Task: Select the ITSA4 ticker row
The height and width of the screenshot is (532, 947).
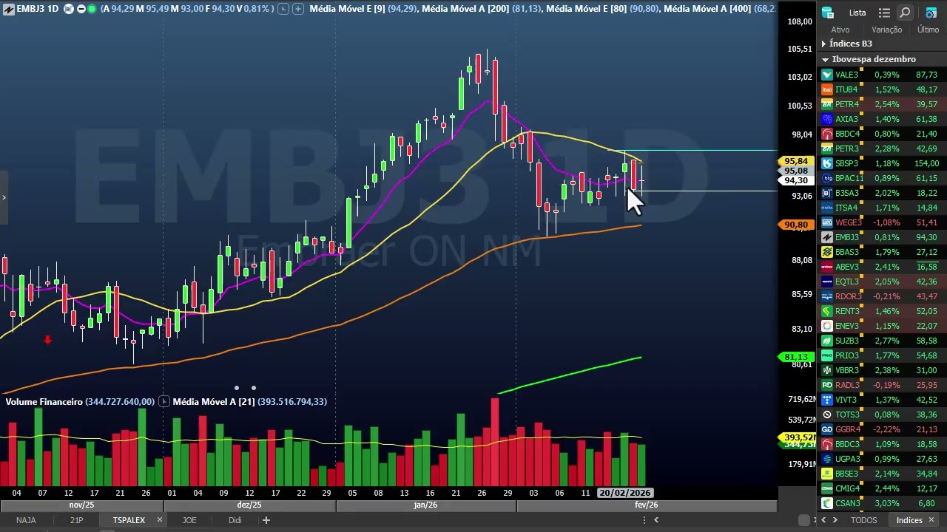Action: point(882,208)
